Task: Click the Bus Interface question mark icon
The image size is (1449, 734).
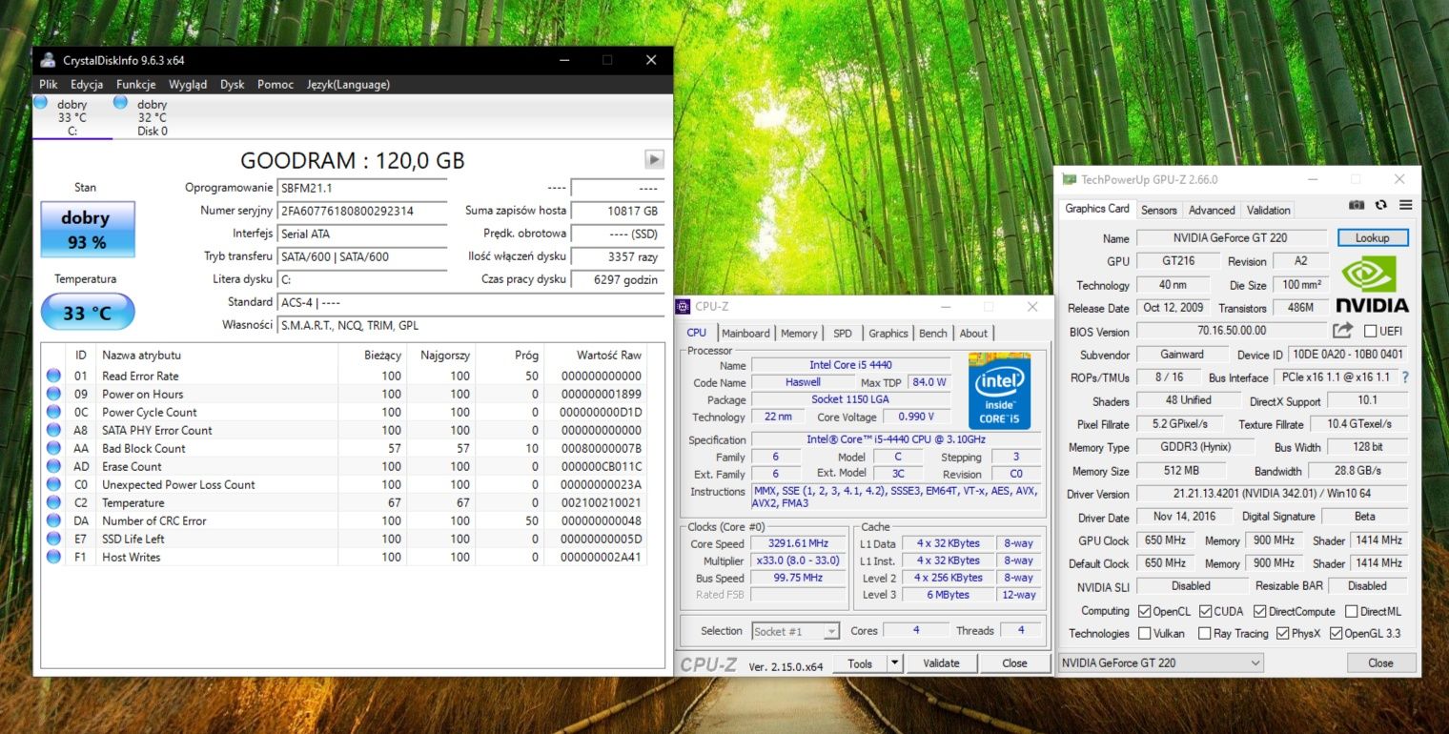Action: click(1404, 377)
